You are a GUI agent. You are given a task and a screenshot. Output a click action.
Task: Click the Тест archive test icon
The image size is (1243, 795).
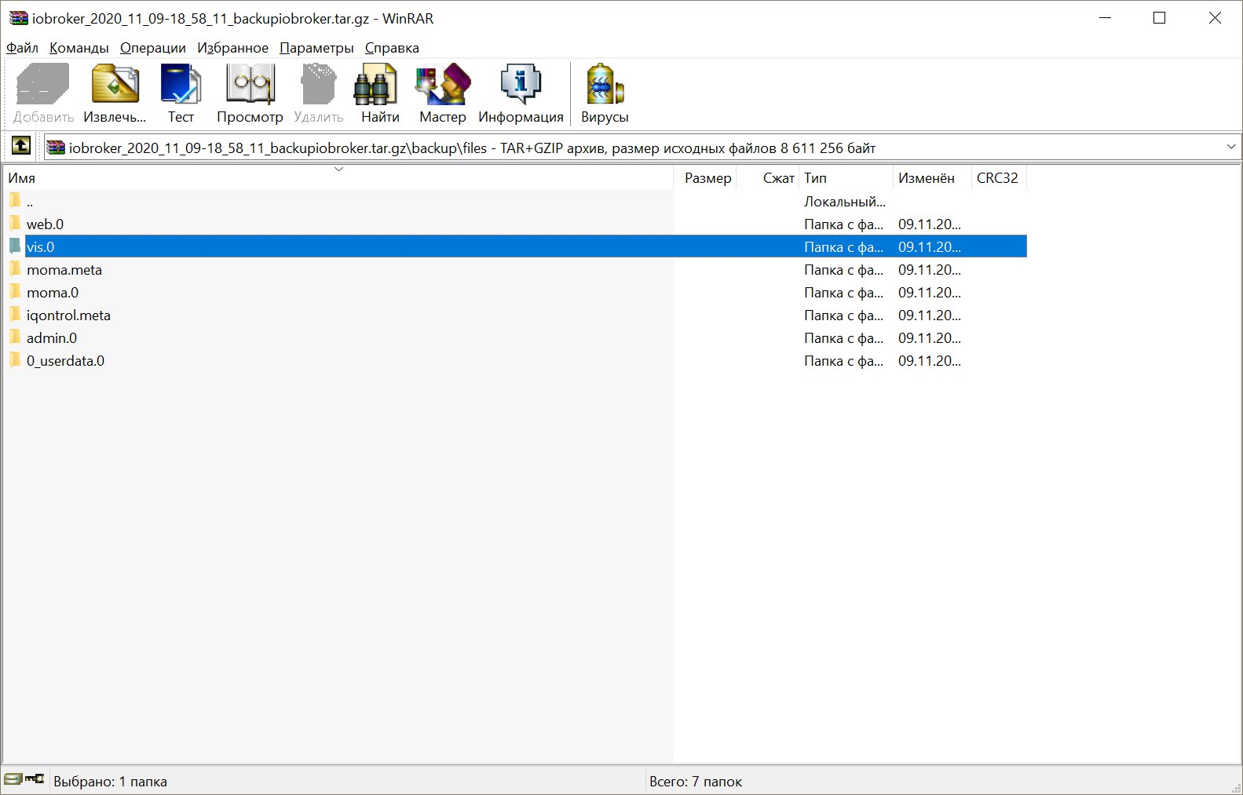[x=181, y=84]
